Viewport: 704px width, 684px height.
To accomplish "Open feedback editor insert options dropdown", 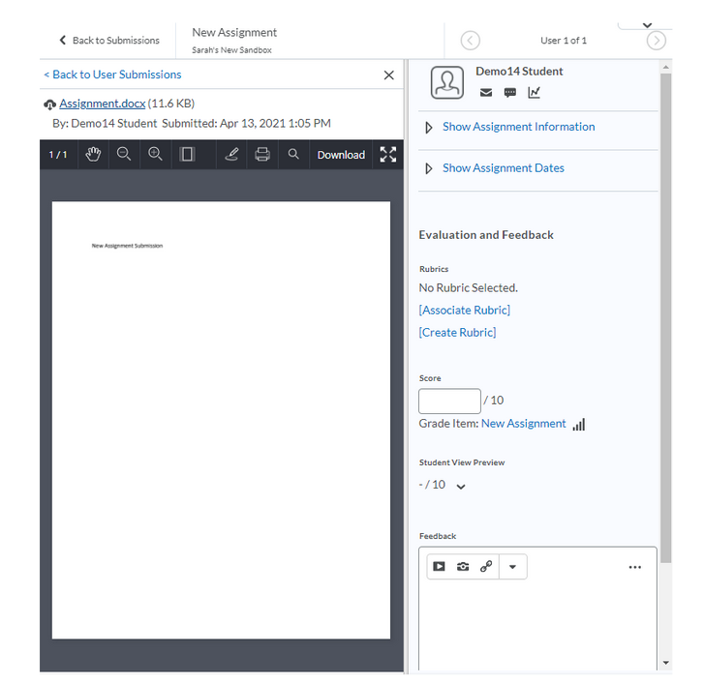I will pos(513,567).
